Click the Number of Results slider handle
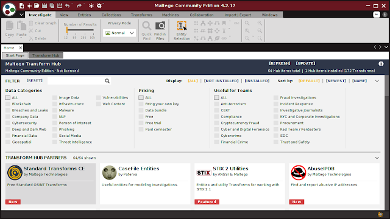This screenshot has width=390, height=219. point(67,30)
